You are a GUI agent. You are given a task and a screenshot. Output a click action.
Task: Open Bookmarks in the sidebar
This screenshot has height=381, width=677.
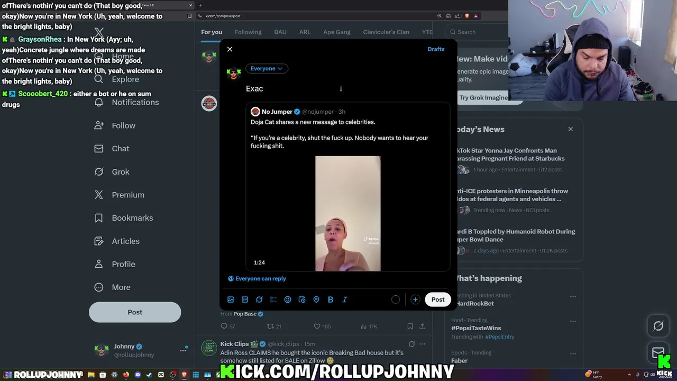(x=124, y=218)
